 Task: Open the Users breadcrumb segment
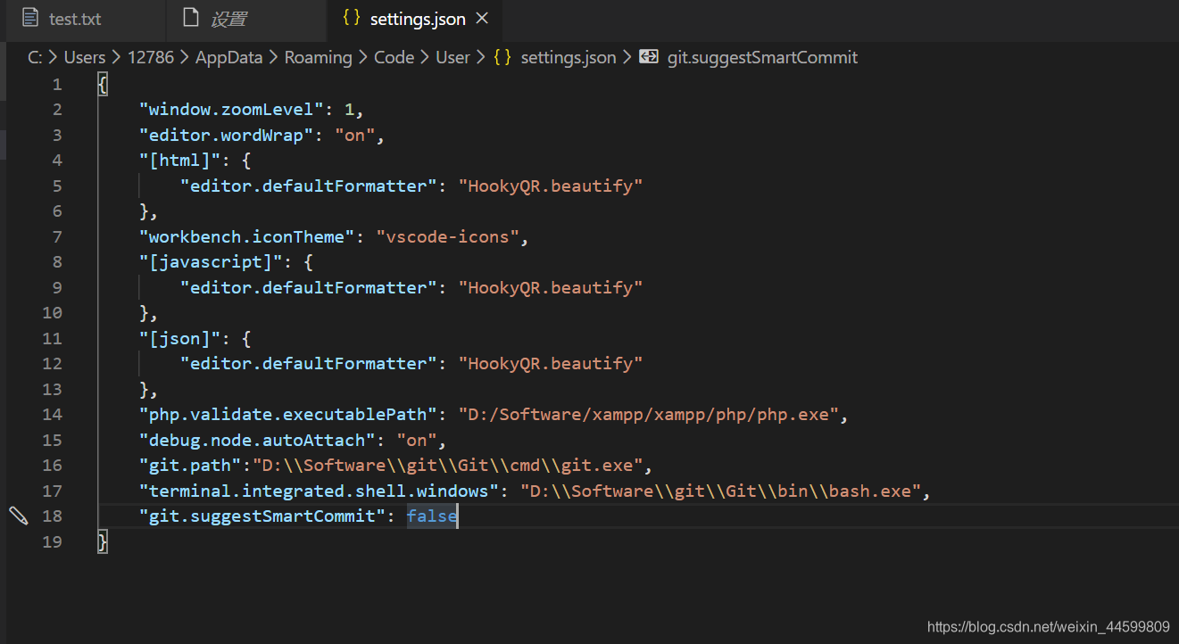click(85, 57)
